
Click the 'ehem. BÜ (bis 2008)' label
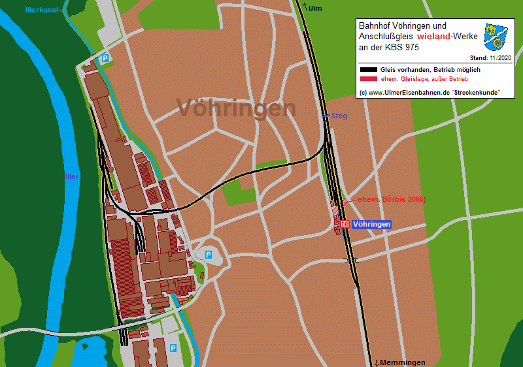click(390, 199)
